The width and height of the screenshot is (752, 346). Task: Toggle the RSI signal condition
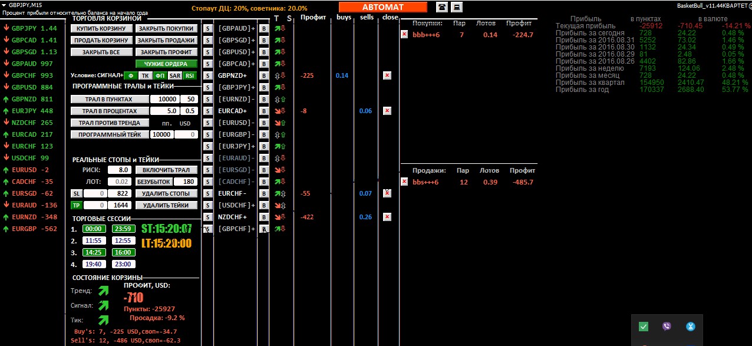coord(189,75)
